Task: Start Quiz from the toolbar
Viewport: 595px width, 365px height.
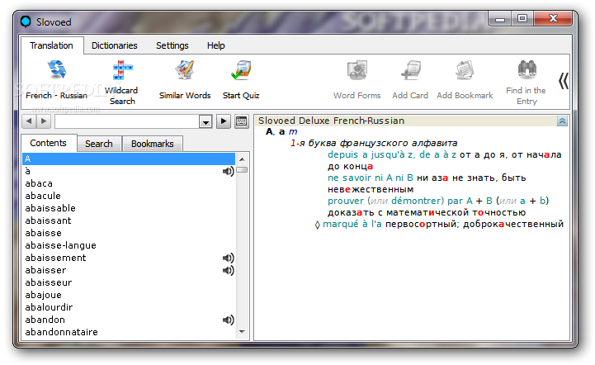Action: 241,79
